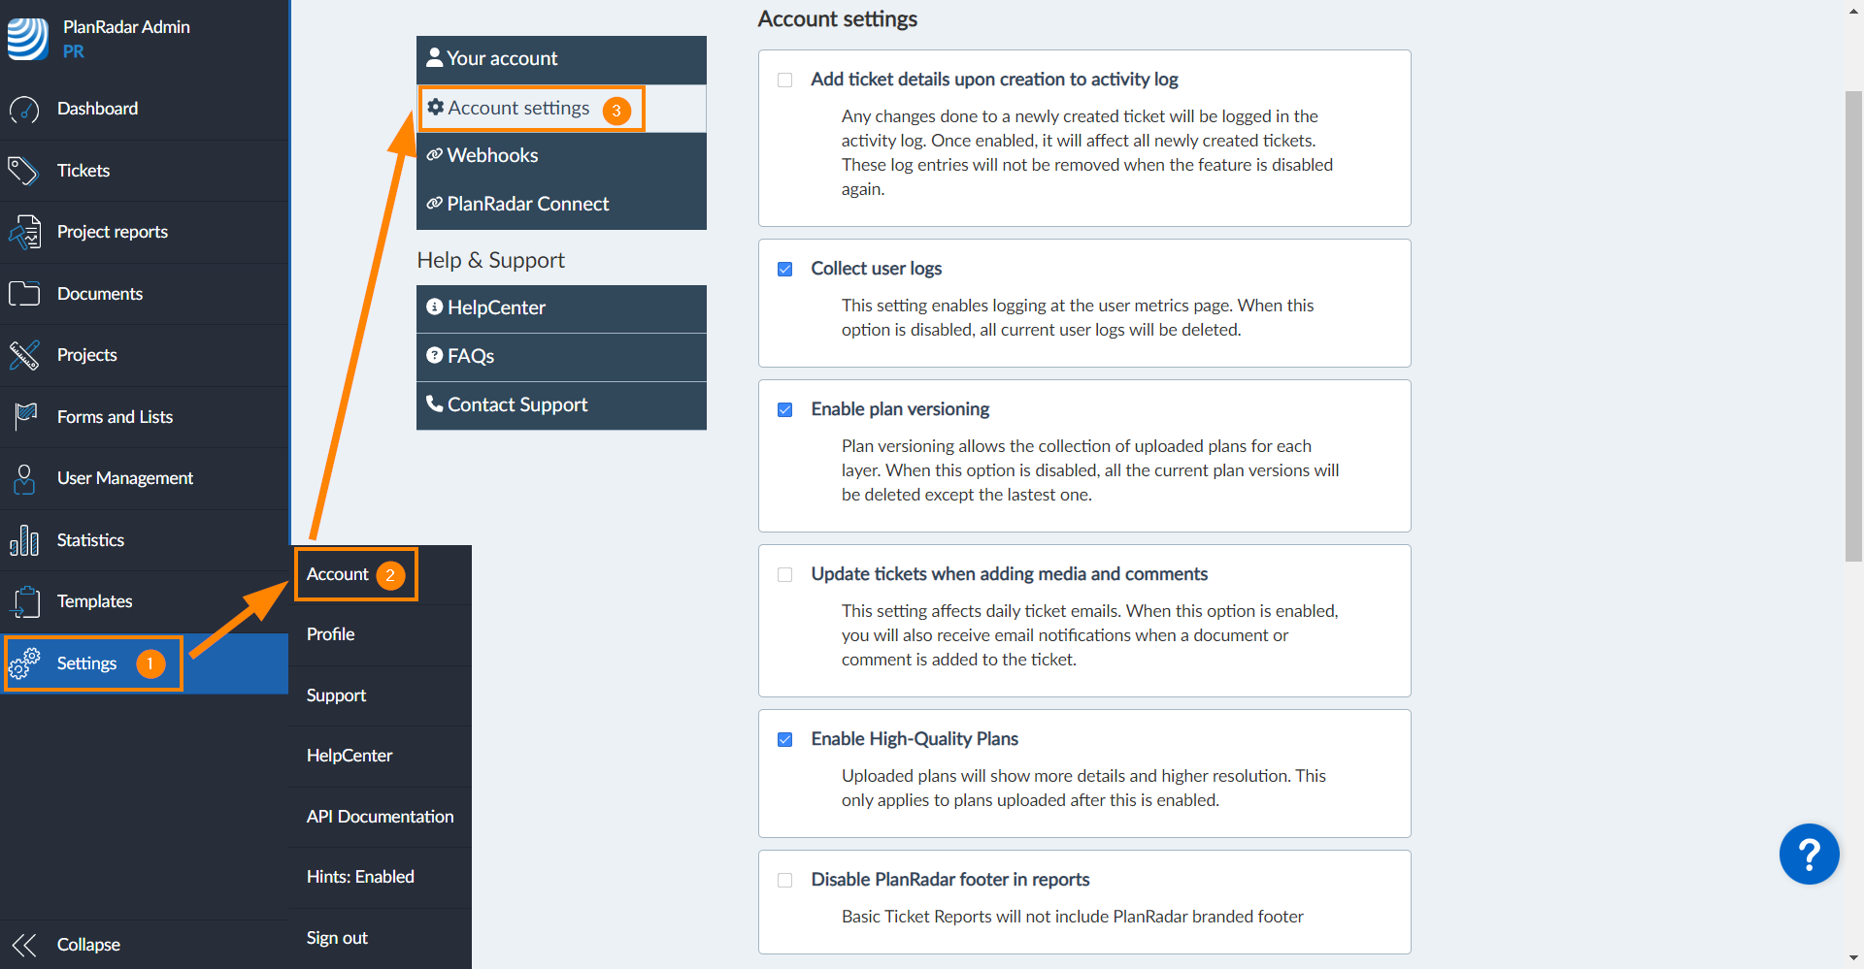This screenshot has width=1864, height=969.
Task: Open Account settings tab
Action: 561,108
